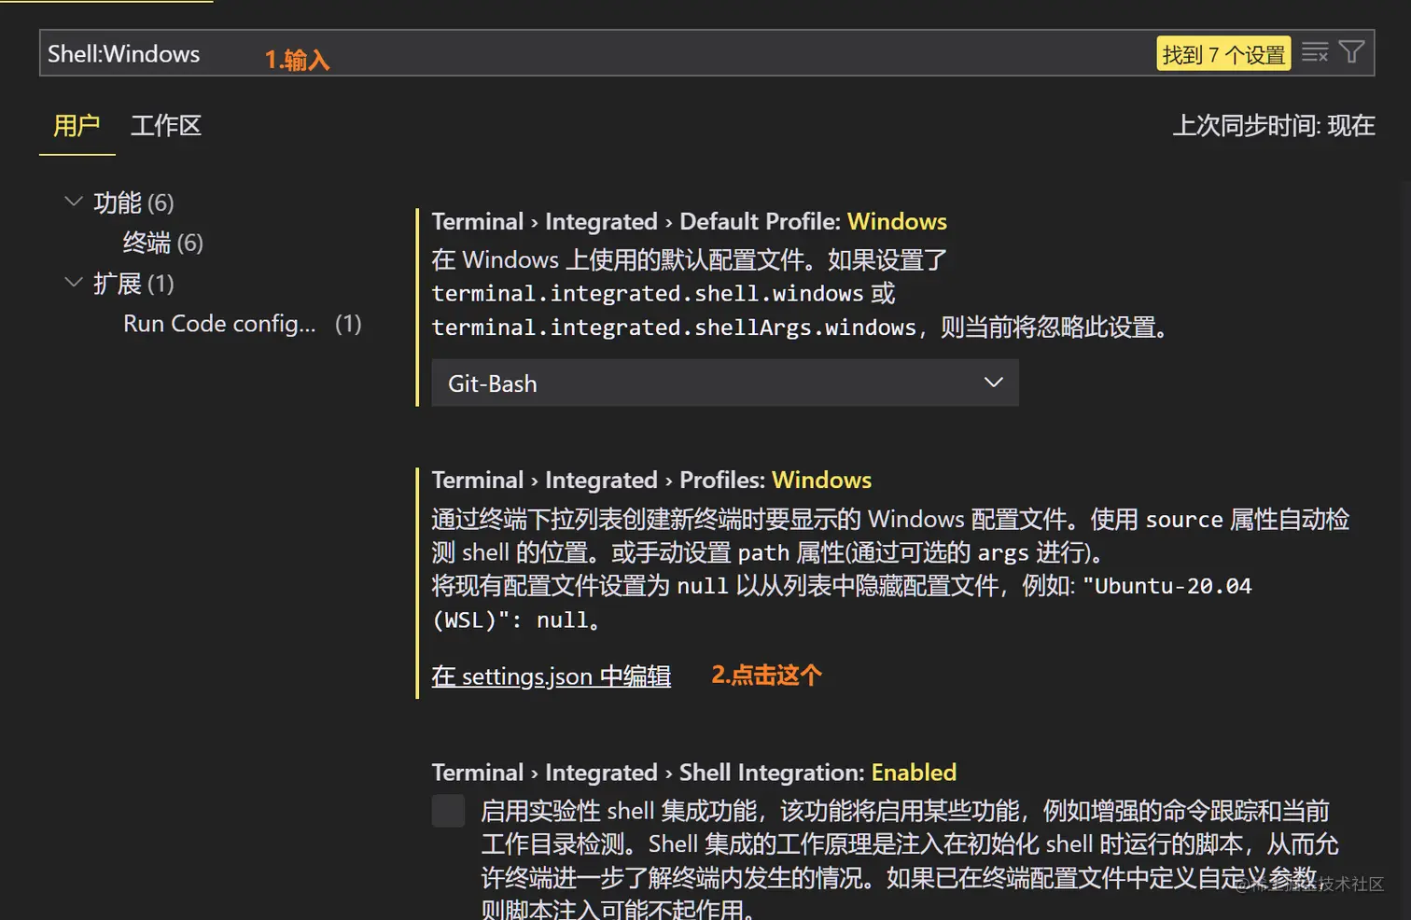1411x920 pixels.
Task: Click the 在 settings.json 中编辑 link
Action: 551,676
